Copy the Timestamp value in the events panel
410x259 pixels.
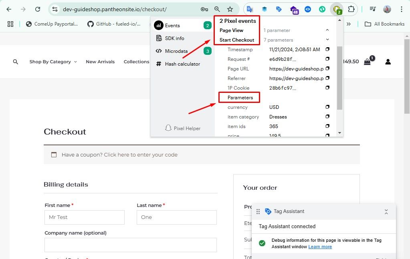click(327, 50)
